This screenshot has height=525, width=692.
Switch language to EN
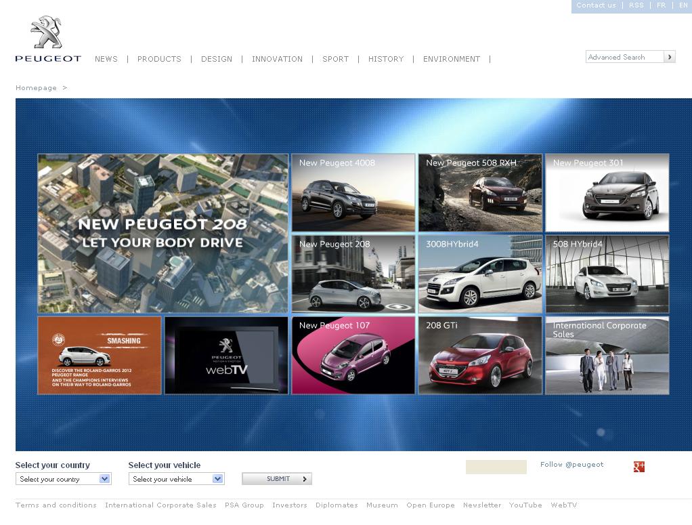pyautogui.click(x=684, y=5)
